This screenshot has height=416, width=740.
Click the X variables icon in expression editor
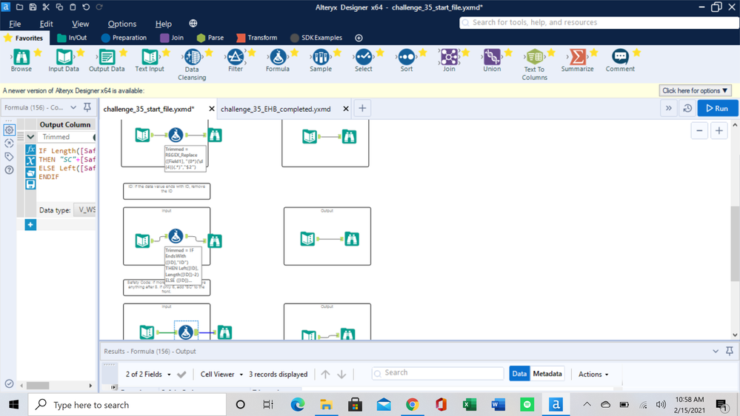pyautogui.click(x=30, y=161)
